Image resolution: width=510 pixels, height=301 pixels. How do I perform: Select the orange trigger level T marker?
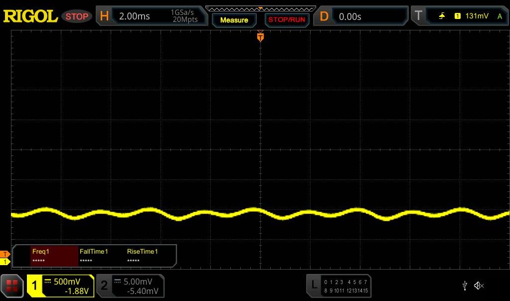[5, 254]
